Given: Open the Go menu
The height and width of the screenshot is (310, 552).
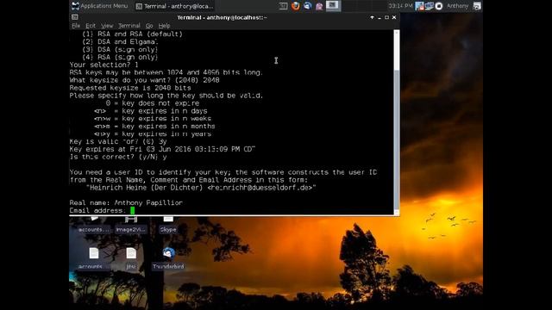Looking at the screenshot, I should coord(149,26).
